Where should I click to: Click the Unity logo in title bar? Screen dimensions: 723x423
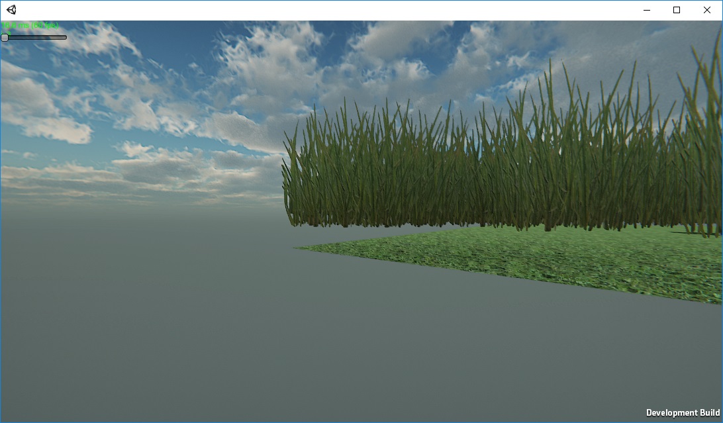coord(11,10)
